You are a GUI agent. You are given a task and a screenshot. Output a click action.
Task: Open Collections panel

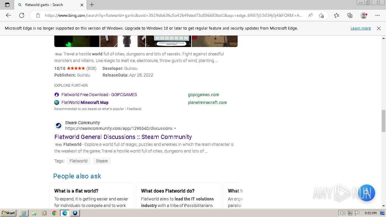[350, 15]
